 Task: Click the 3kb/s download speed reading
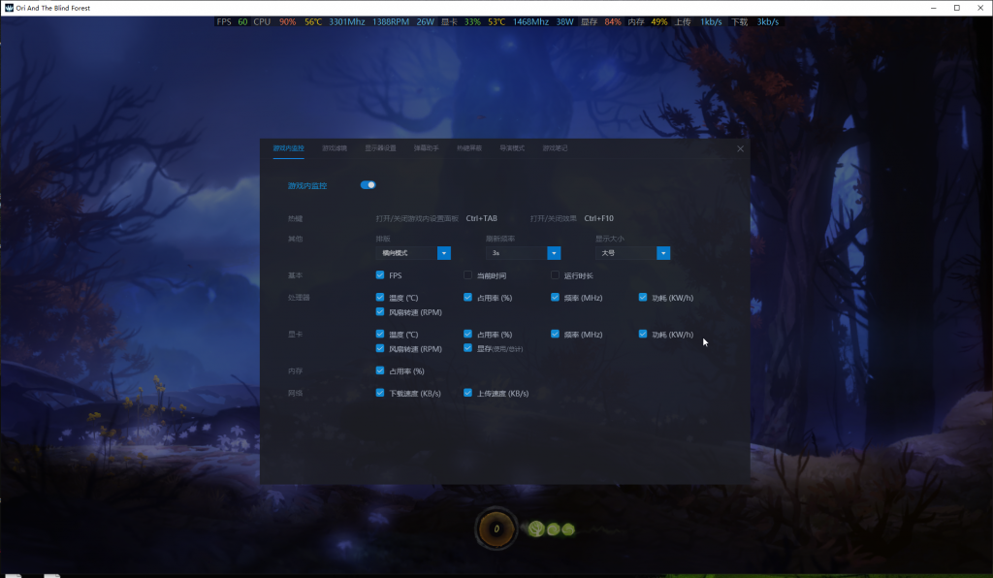[768, 21]
